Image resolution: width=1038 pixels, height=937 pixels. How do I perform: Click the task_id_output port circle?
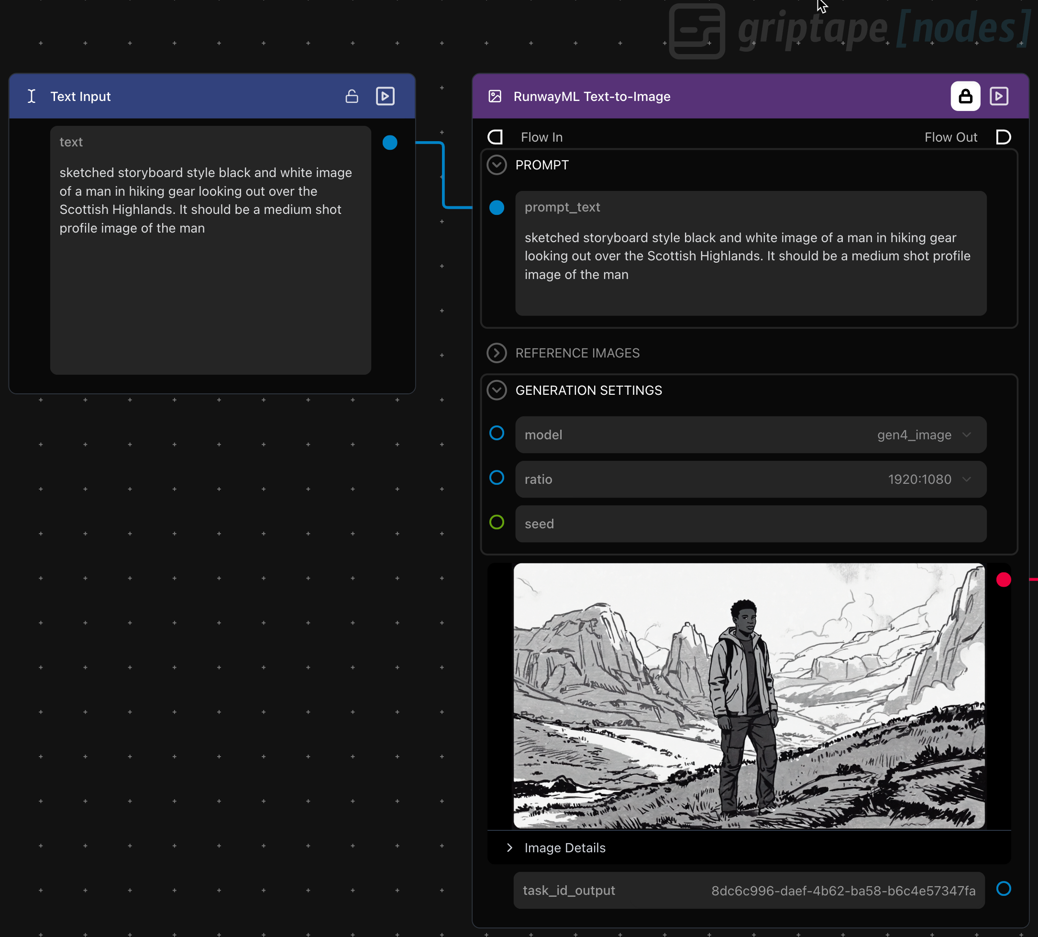tap(1004, 889)
